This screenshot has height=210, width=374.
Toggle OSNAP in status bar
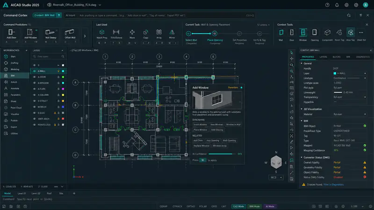point(163,206)
